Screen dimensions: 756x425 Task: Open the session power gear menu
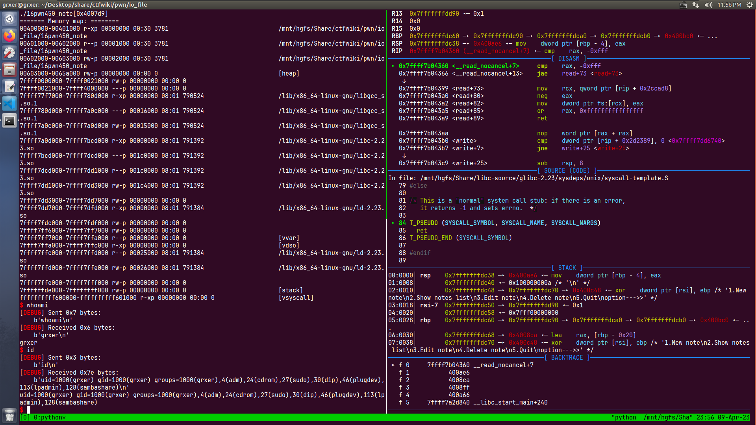[750, 5]
